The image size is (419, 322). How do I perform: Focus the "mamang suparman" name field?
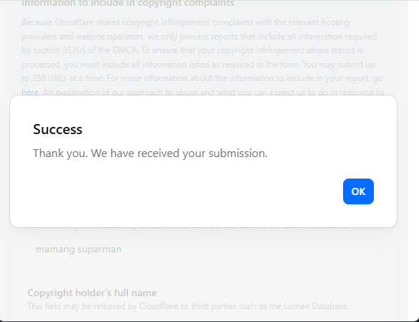(203, 249)
